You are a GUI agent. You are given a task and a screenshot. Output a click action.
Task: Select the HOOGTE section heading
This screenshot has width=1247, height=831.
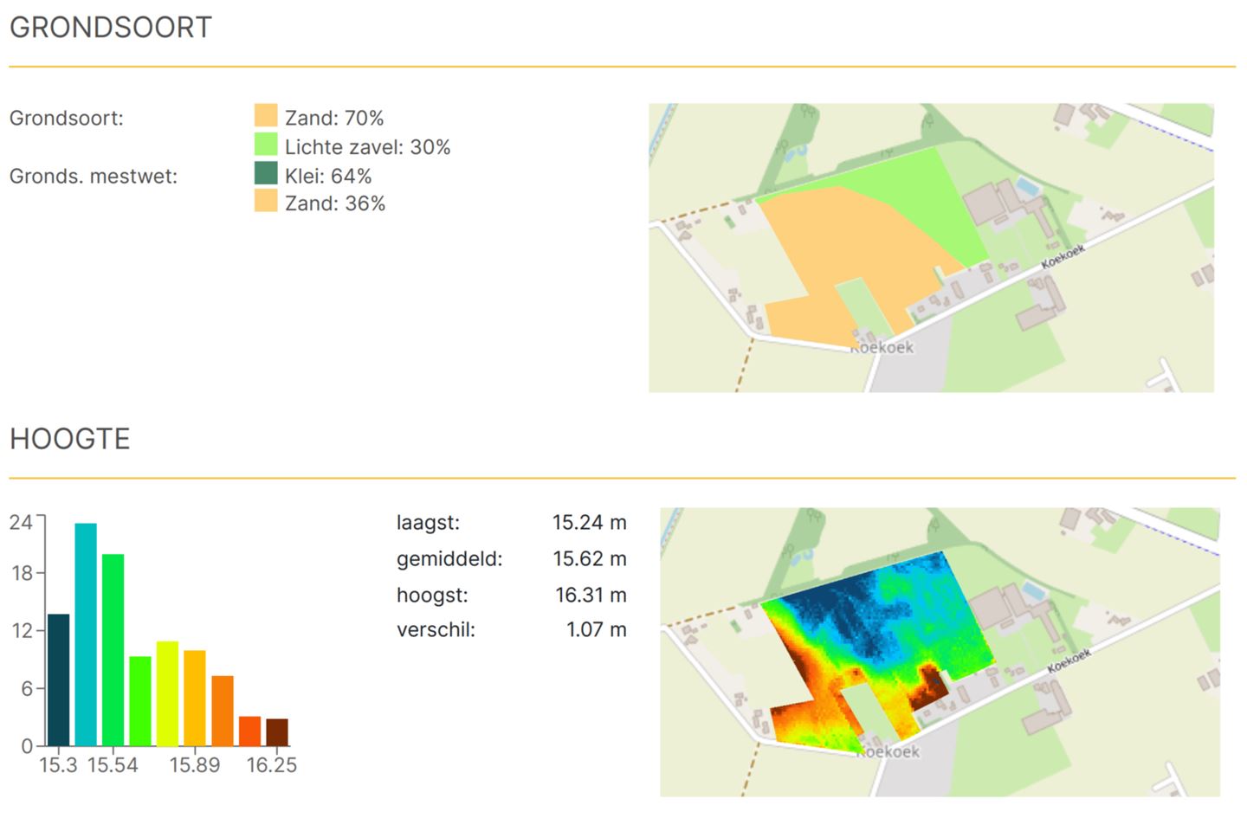click(70, 439)
